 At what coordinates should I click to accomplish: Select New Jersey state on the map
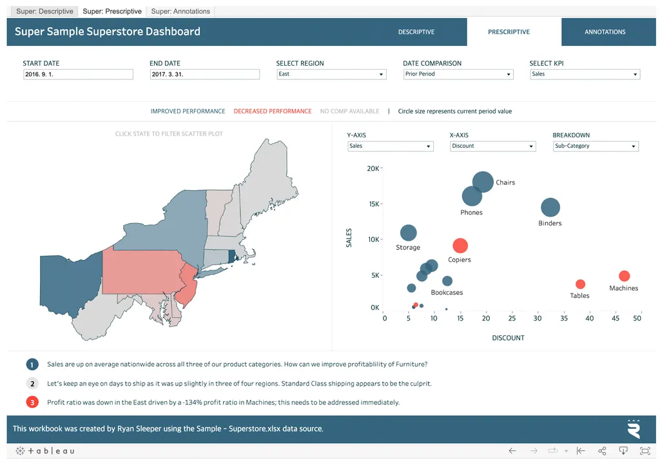(188, 286)
